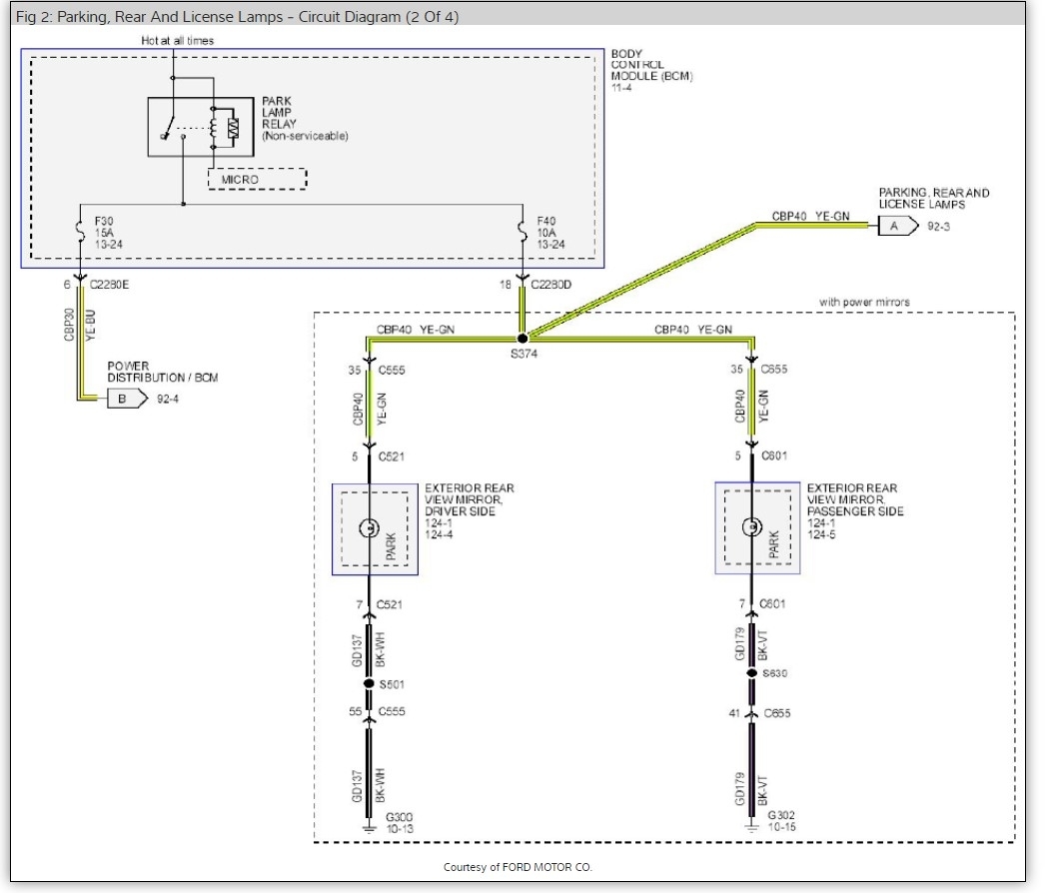The width and height of the screenshot is (1045, 893).
Task: Select the G300 ground symbol
Action: pos(369,828)
